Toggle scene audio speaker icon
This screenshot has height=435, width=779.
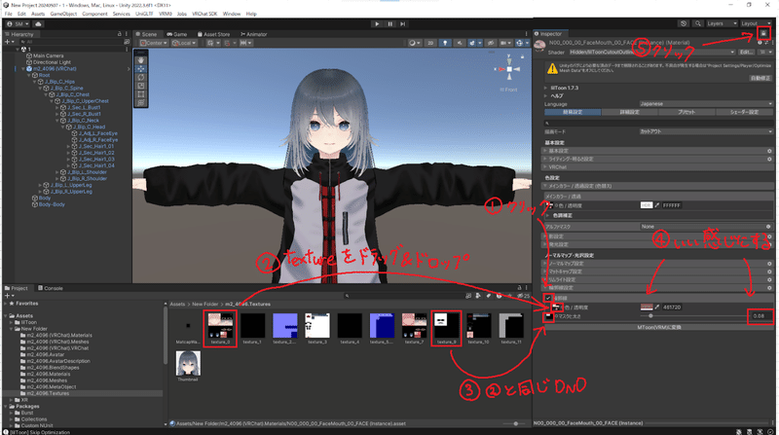pos(459,43)
